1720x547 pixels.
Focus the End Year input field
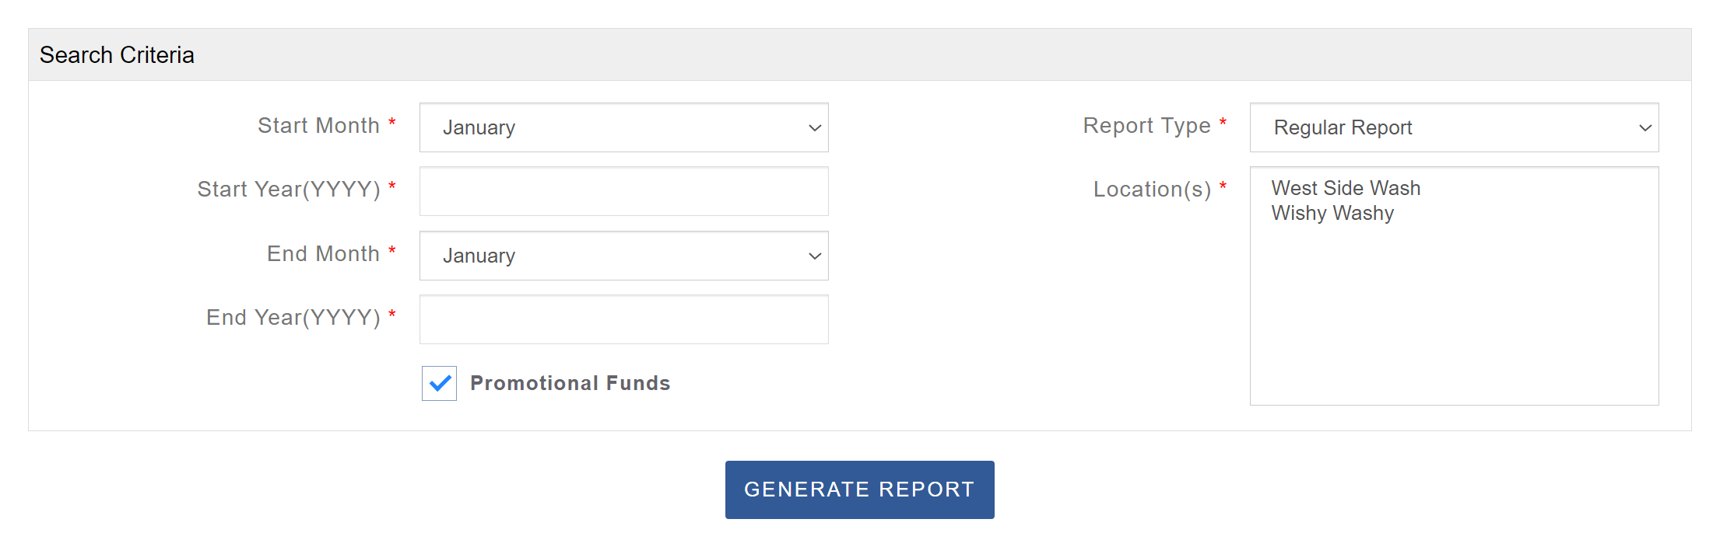click(x=623, y=320)
